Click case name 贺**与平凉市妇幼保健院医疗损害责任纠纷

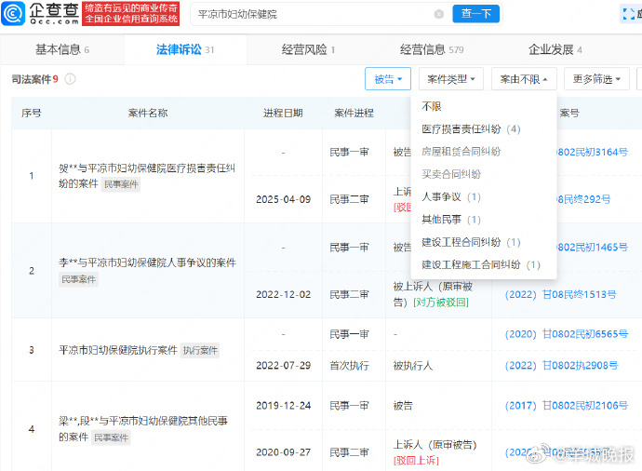147,176
